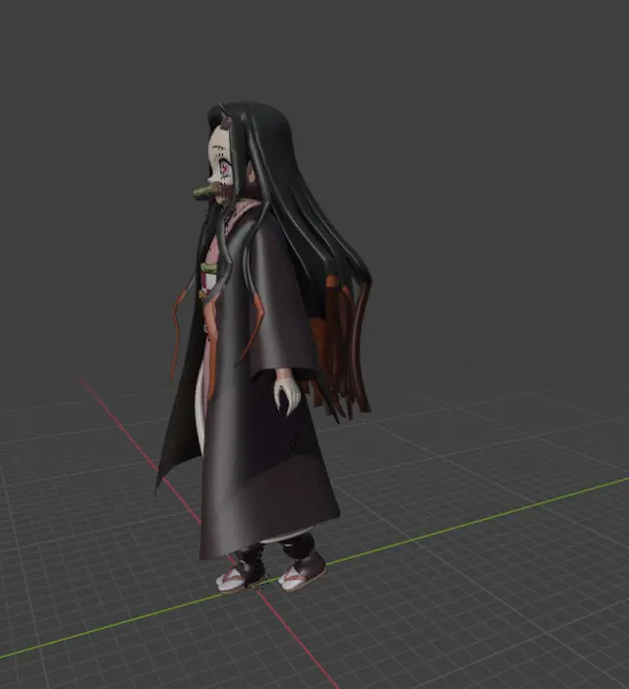Click the green bamboo mouthpiece on the character
Screen dimensions: 629x689
204,192
